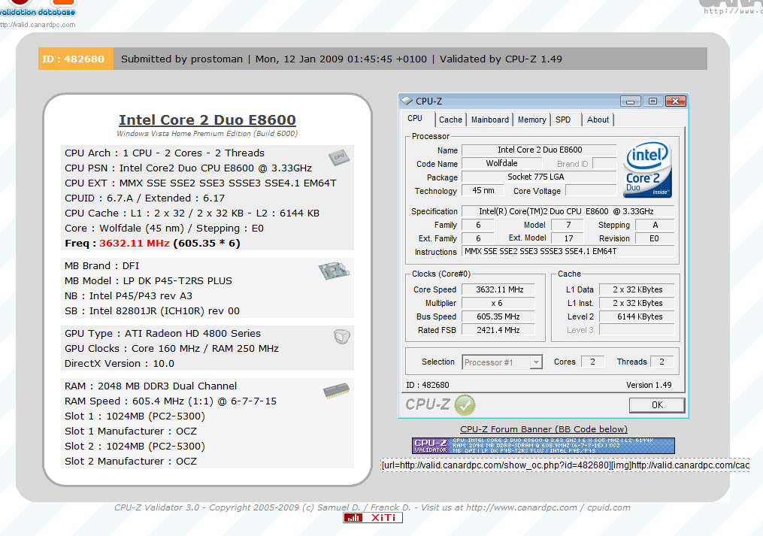Click the RAM Speed 605.4 MHz line

coord(171,401)
